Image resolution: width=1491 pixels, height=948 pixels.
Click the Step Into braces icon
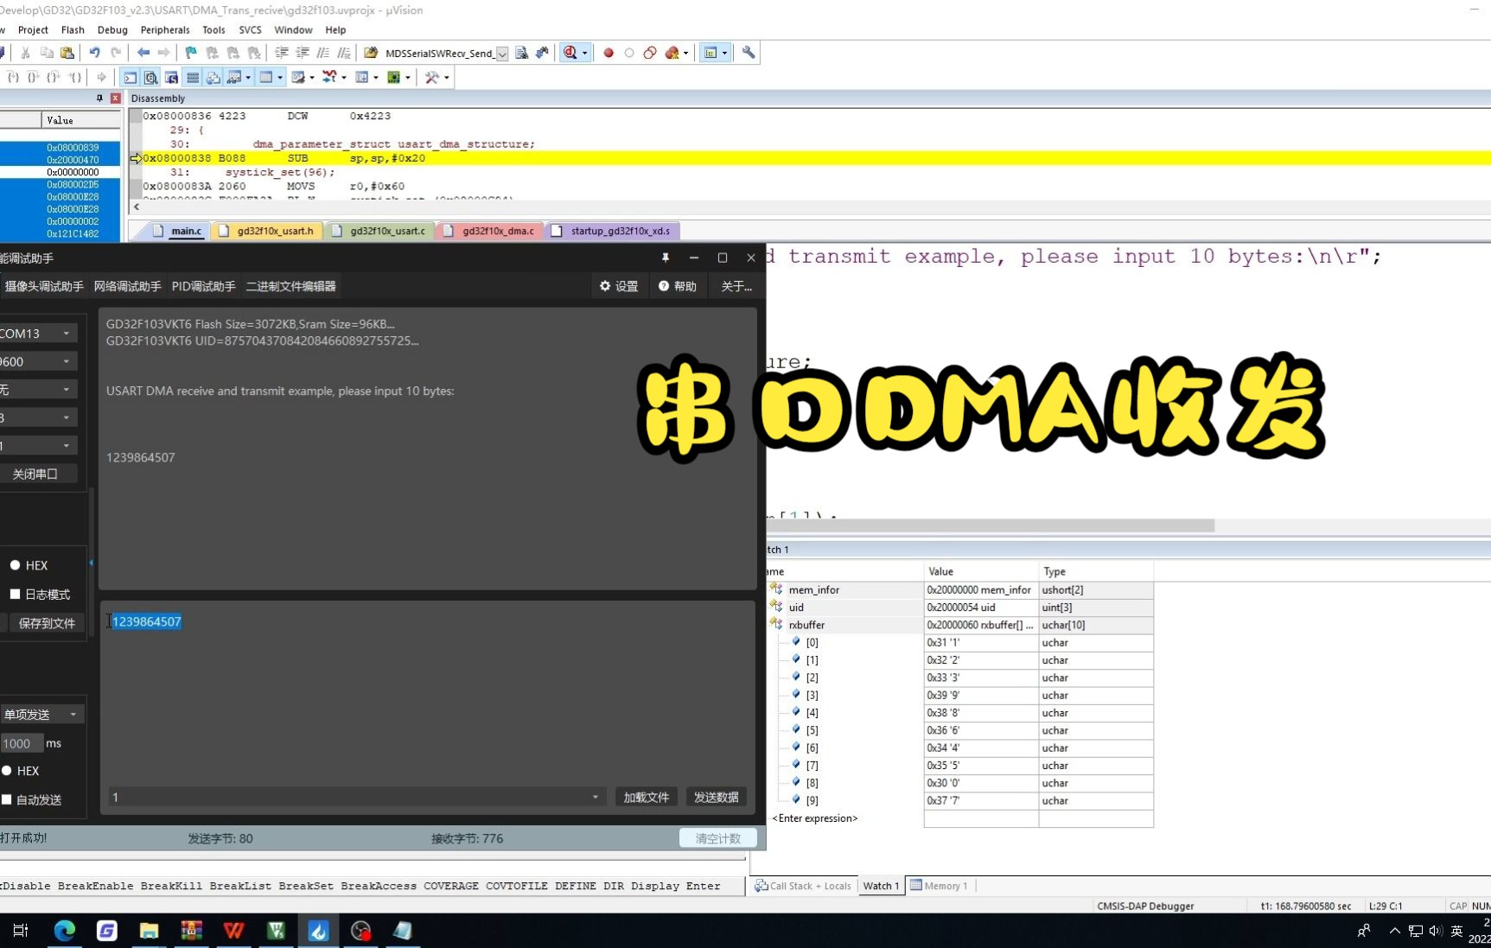tap(13, 77)
